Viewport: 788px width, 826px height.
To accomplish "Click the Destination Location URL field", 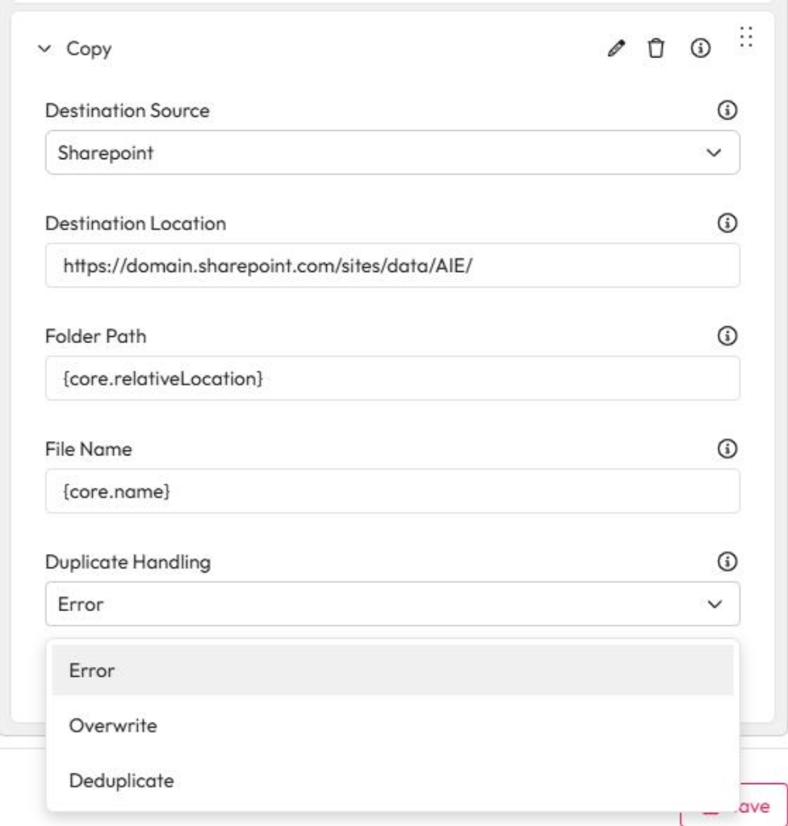I will [392, 266].
